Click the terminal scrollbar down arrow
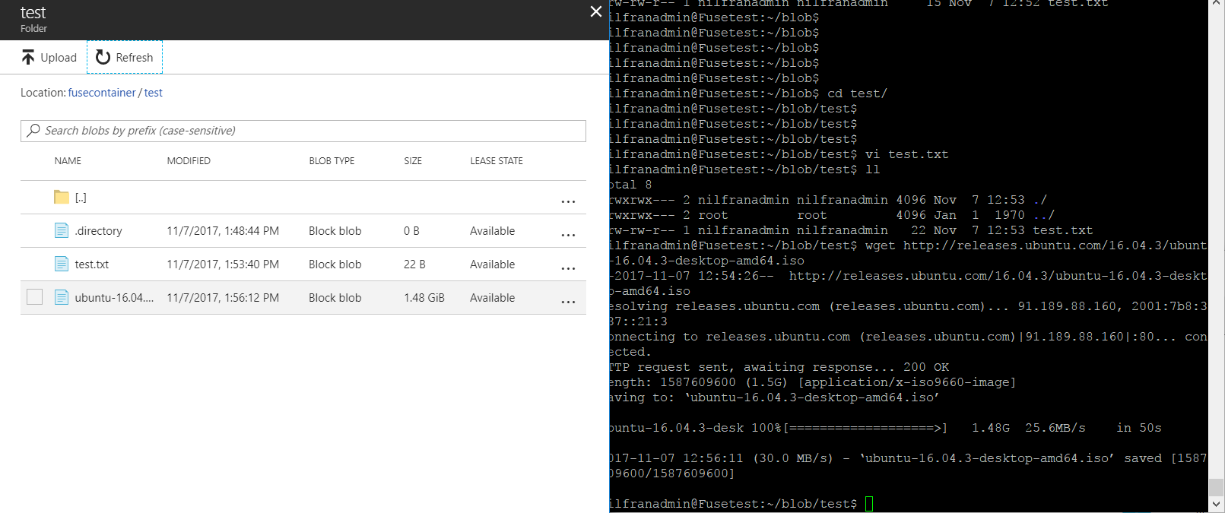The width and height of the screenshot is (1225, 513). (1216, 505)
